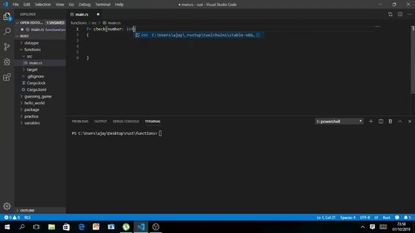Select the terminal shell dropdown powershell
This screenshot has width=415, height=233.
[x=339, y=121]
